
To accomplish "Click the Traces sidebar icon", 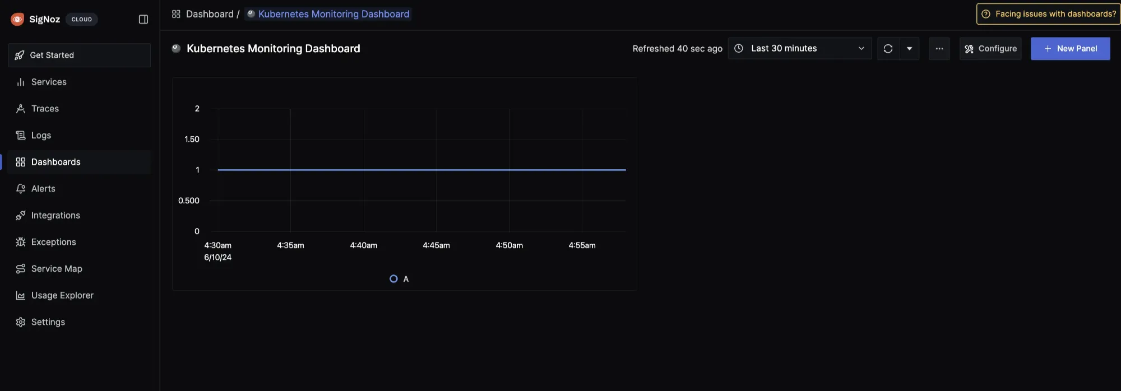I will coord(21,109).
